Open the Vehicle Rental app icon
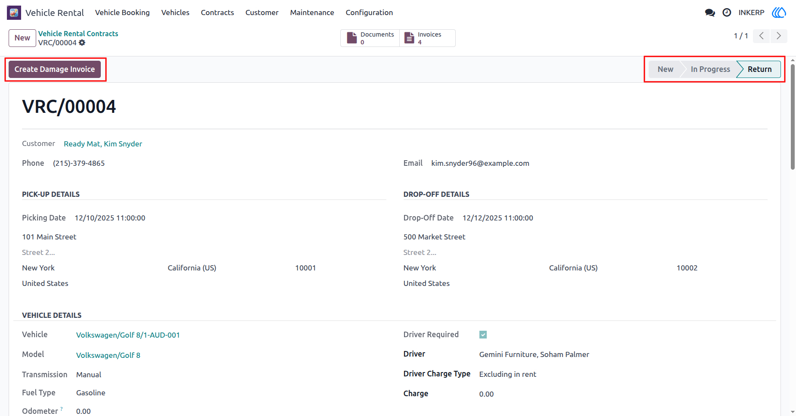 click(x=14, y=12)
